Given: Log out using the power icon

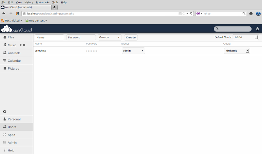Looking at the screenshot, I should 257,29.
